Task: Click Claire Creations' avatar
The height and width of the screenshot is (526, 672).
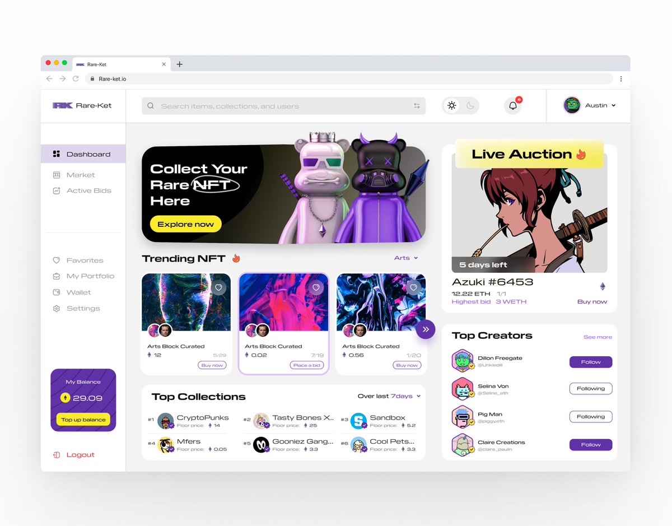Action: point(463,445)
